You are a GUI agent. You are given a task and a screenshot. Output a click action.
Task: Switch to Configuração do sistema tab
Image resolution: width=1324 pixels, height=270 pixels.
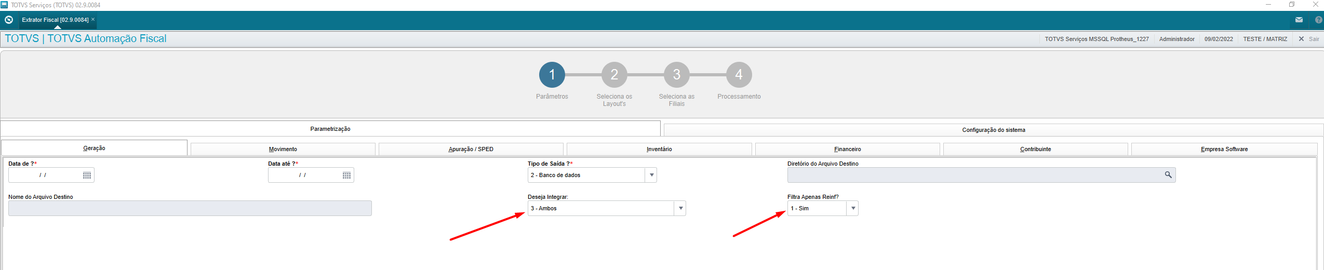[x=994, y=130]
